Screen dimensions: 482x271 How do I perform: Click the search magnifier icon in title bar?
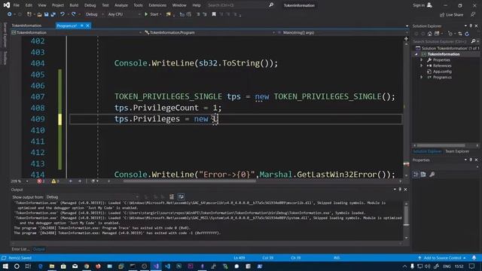tap(271, 5)
